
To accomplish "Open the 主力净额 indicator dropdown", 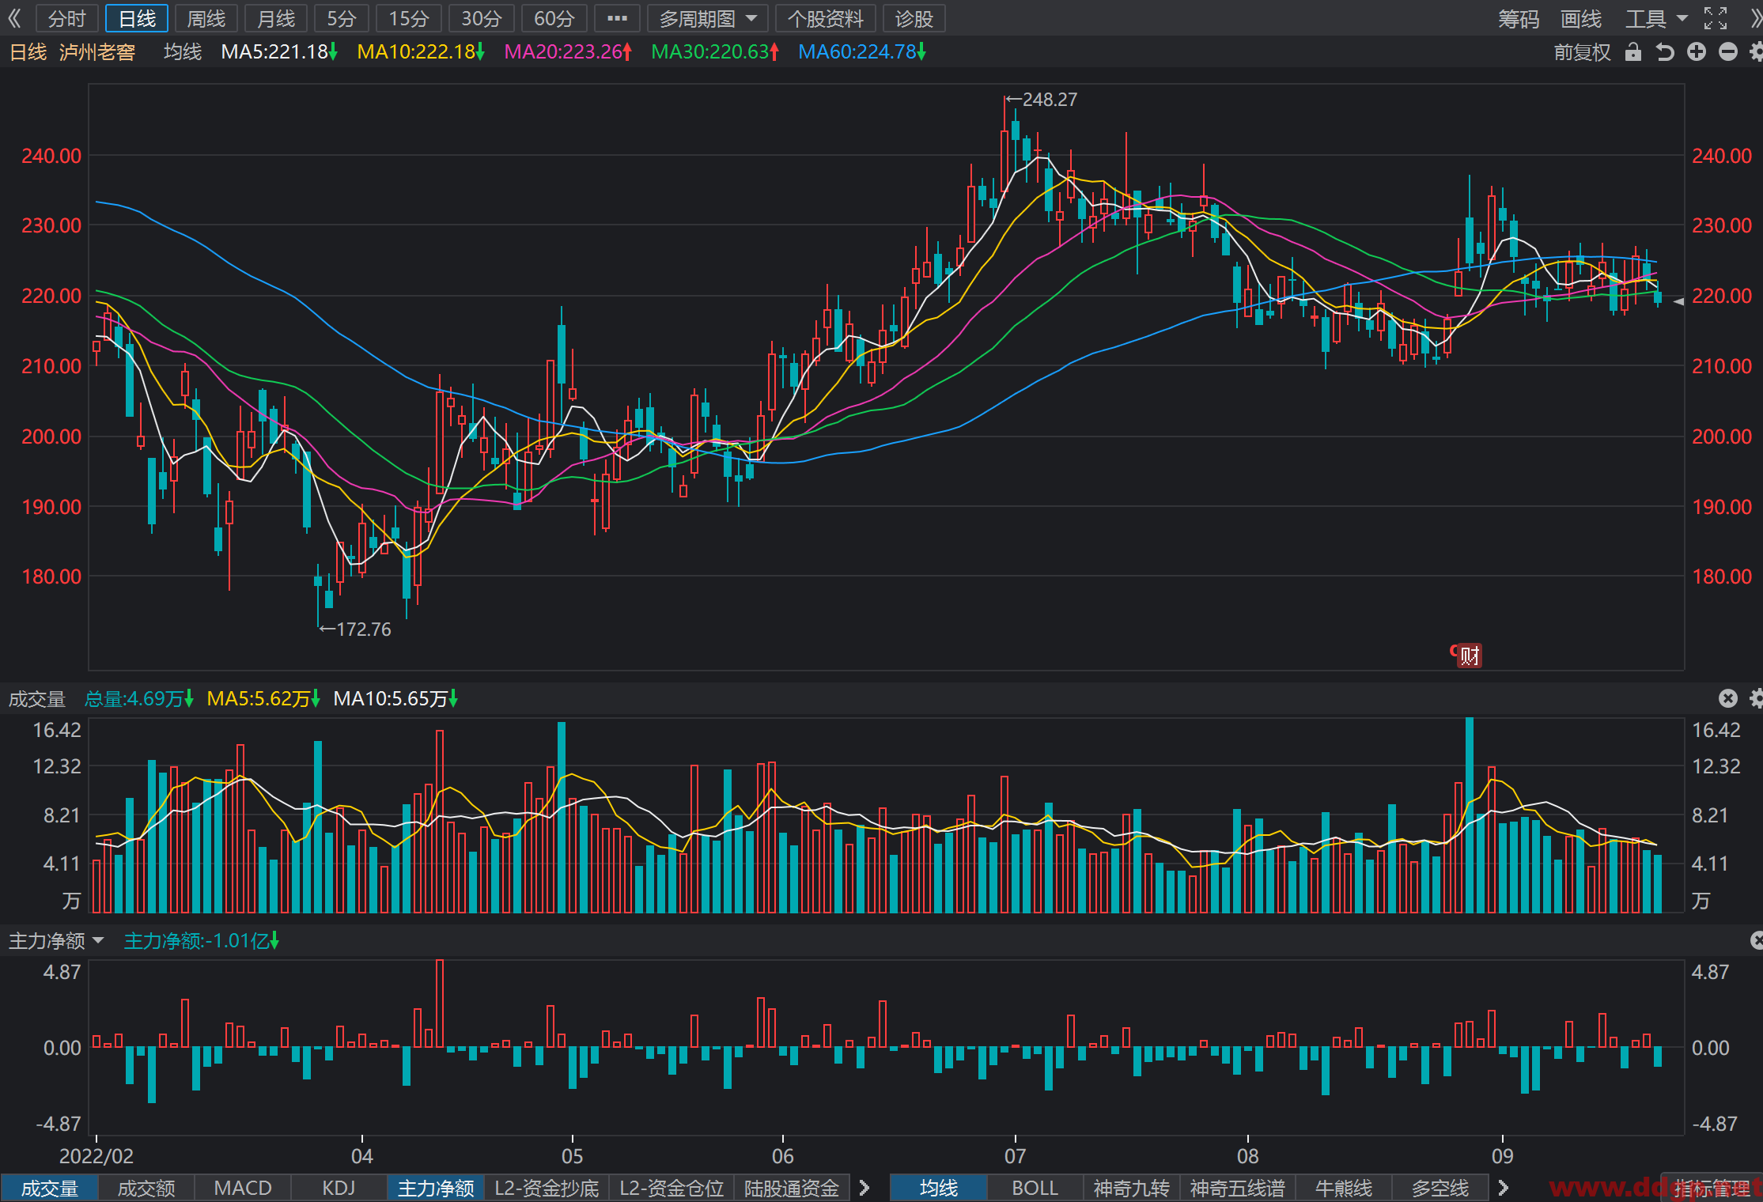I will click(56, 941).
